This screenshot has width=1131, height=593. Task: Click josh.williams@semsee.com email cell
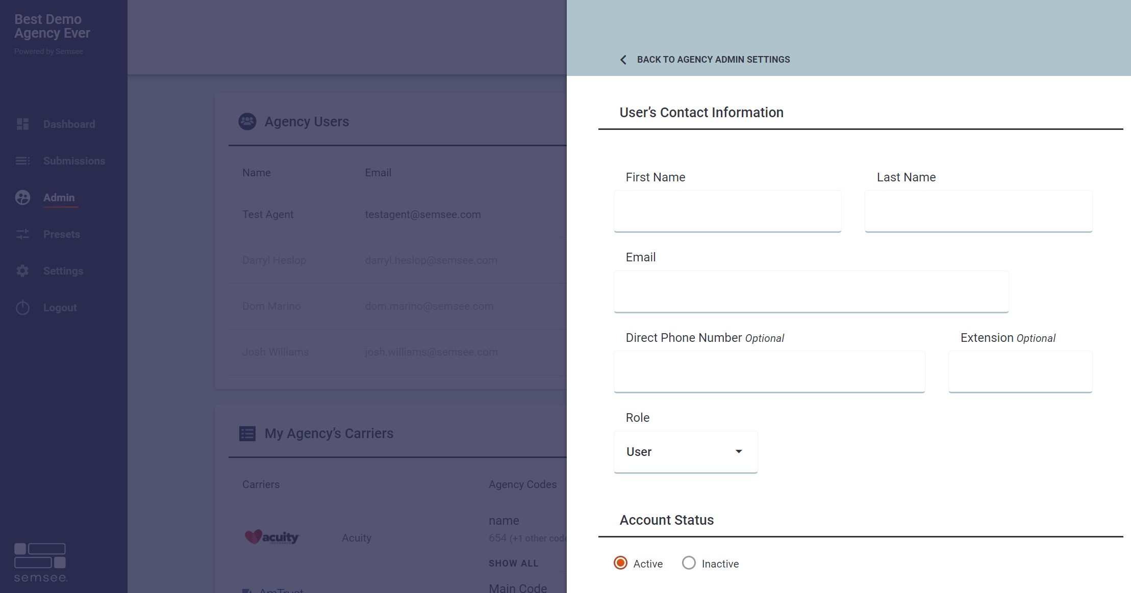[x=431, y=352]
